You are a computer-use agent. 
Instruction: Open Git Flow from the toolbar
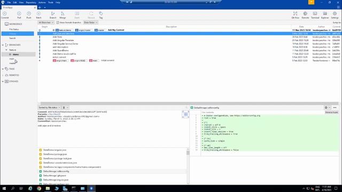[x=296, y=15]
